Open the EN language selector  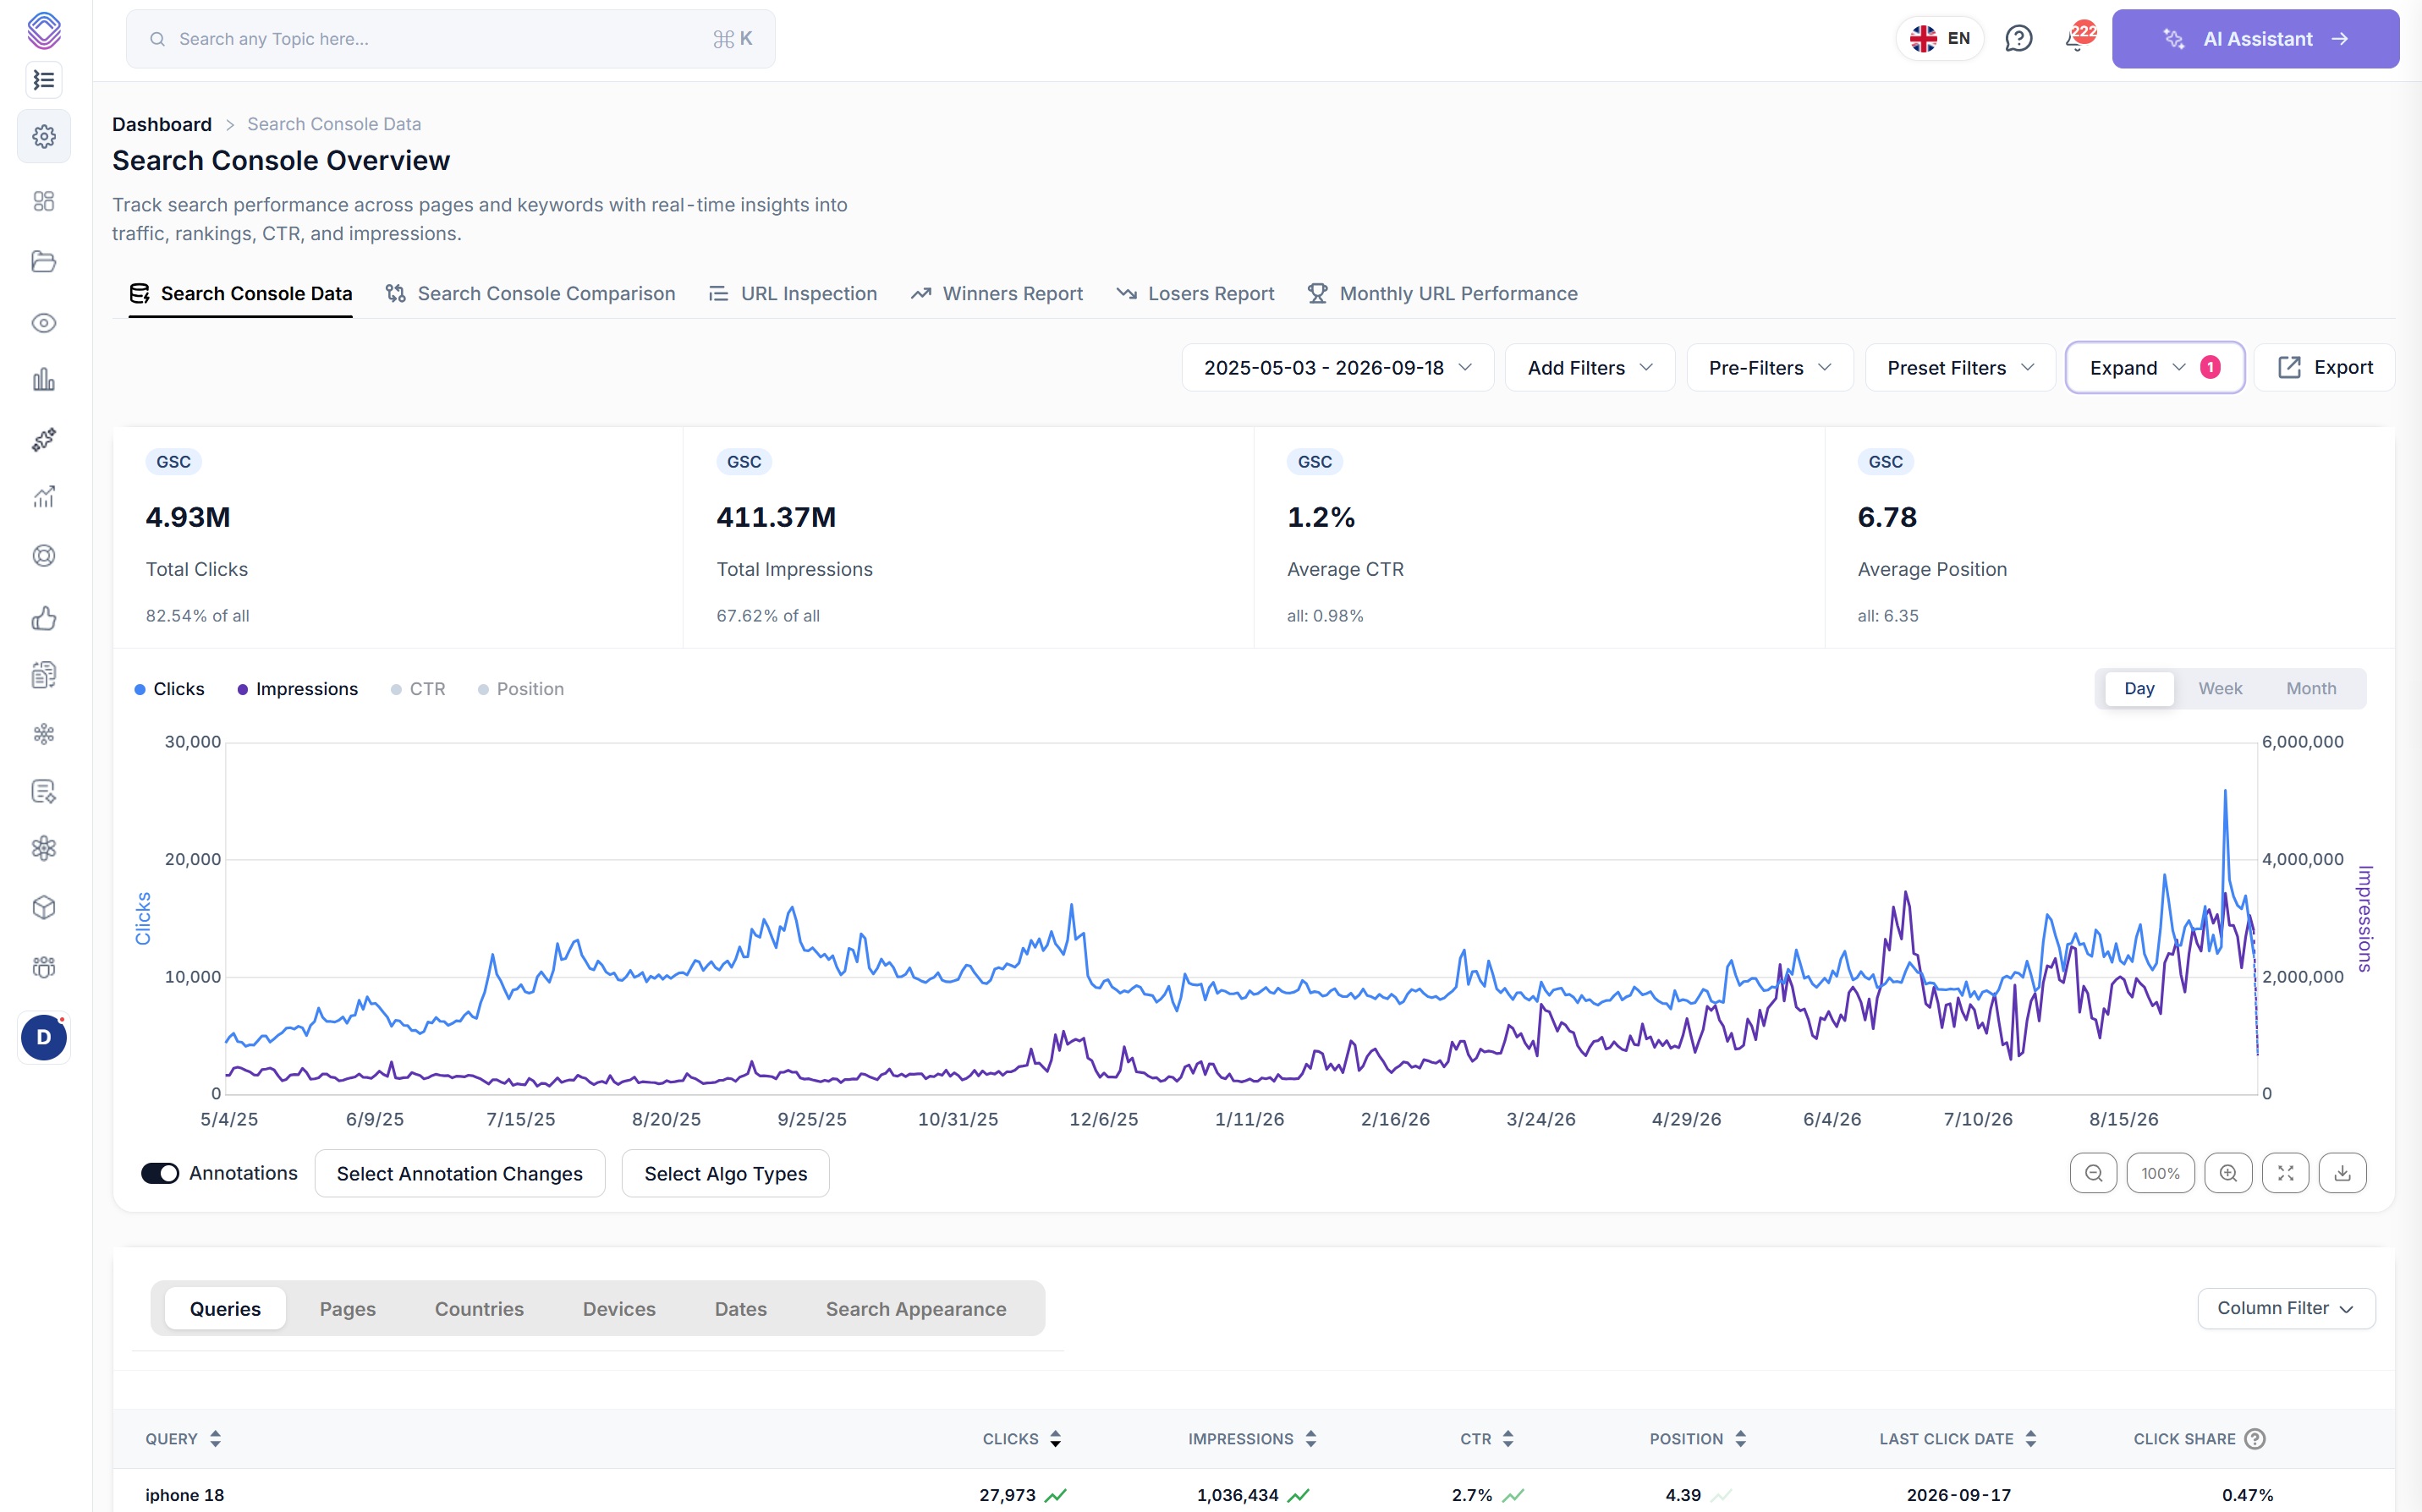(1940, 39)
